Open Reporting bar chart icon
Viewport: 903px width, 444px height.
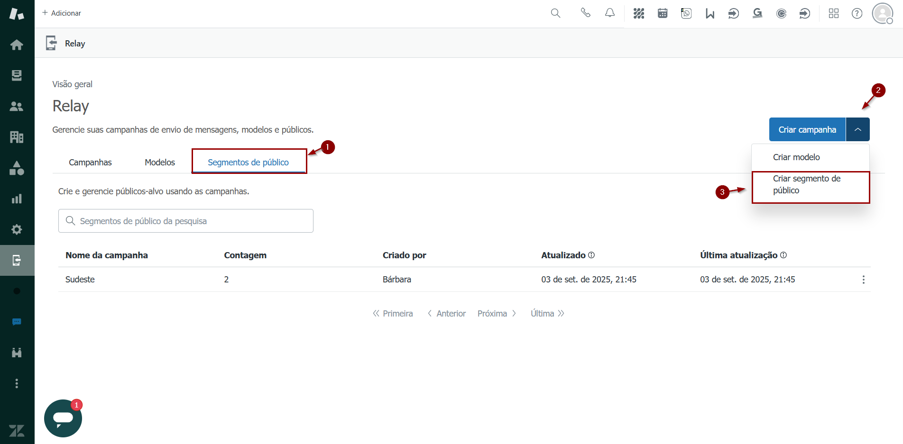point(17,199)
